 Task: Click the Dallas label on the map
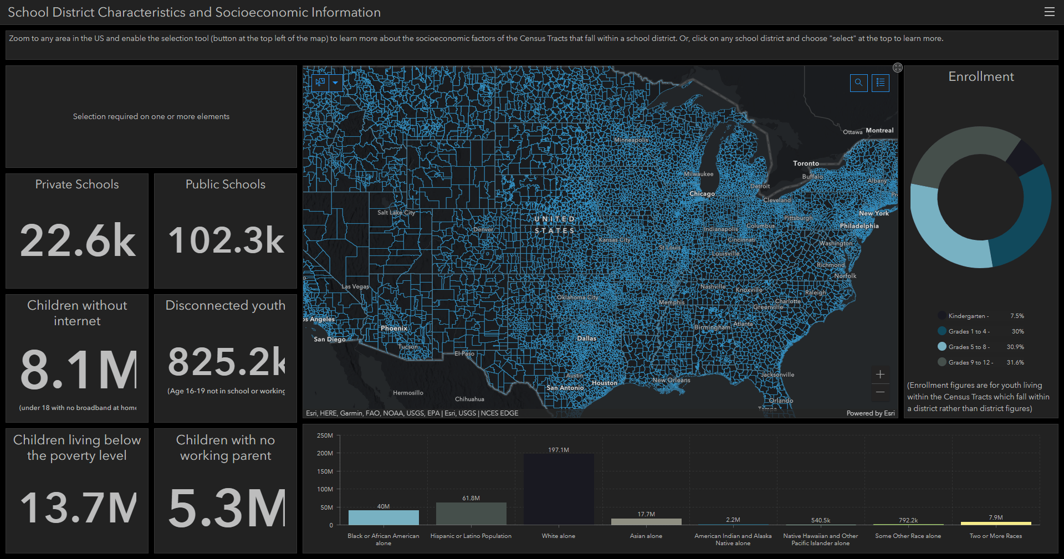pyautogui.click(x=587, y=339)
